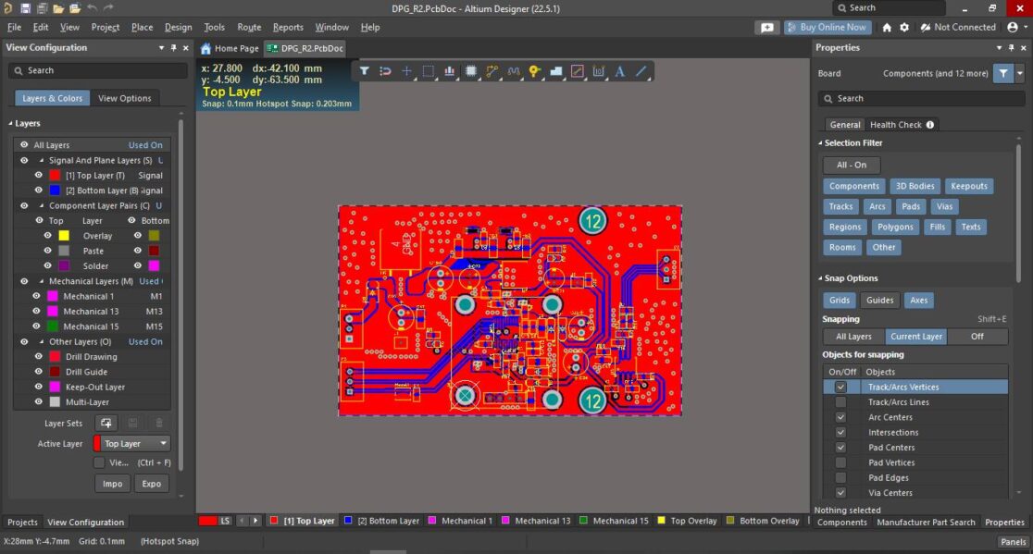Uncheck the Track/Arcs Vertices snapping checkbox

(840, 388)
